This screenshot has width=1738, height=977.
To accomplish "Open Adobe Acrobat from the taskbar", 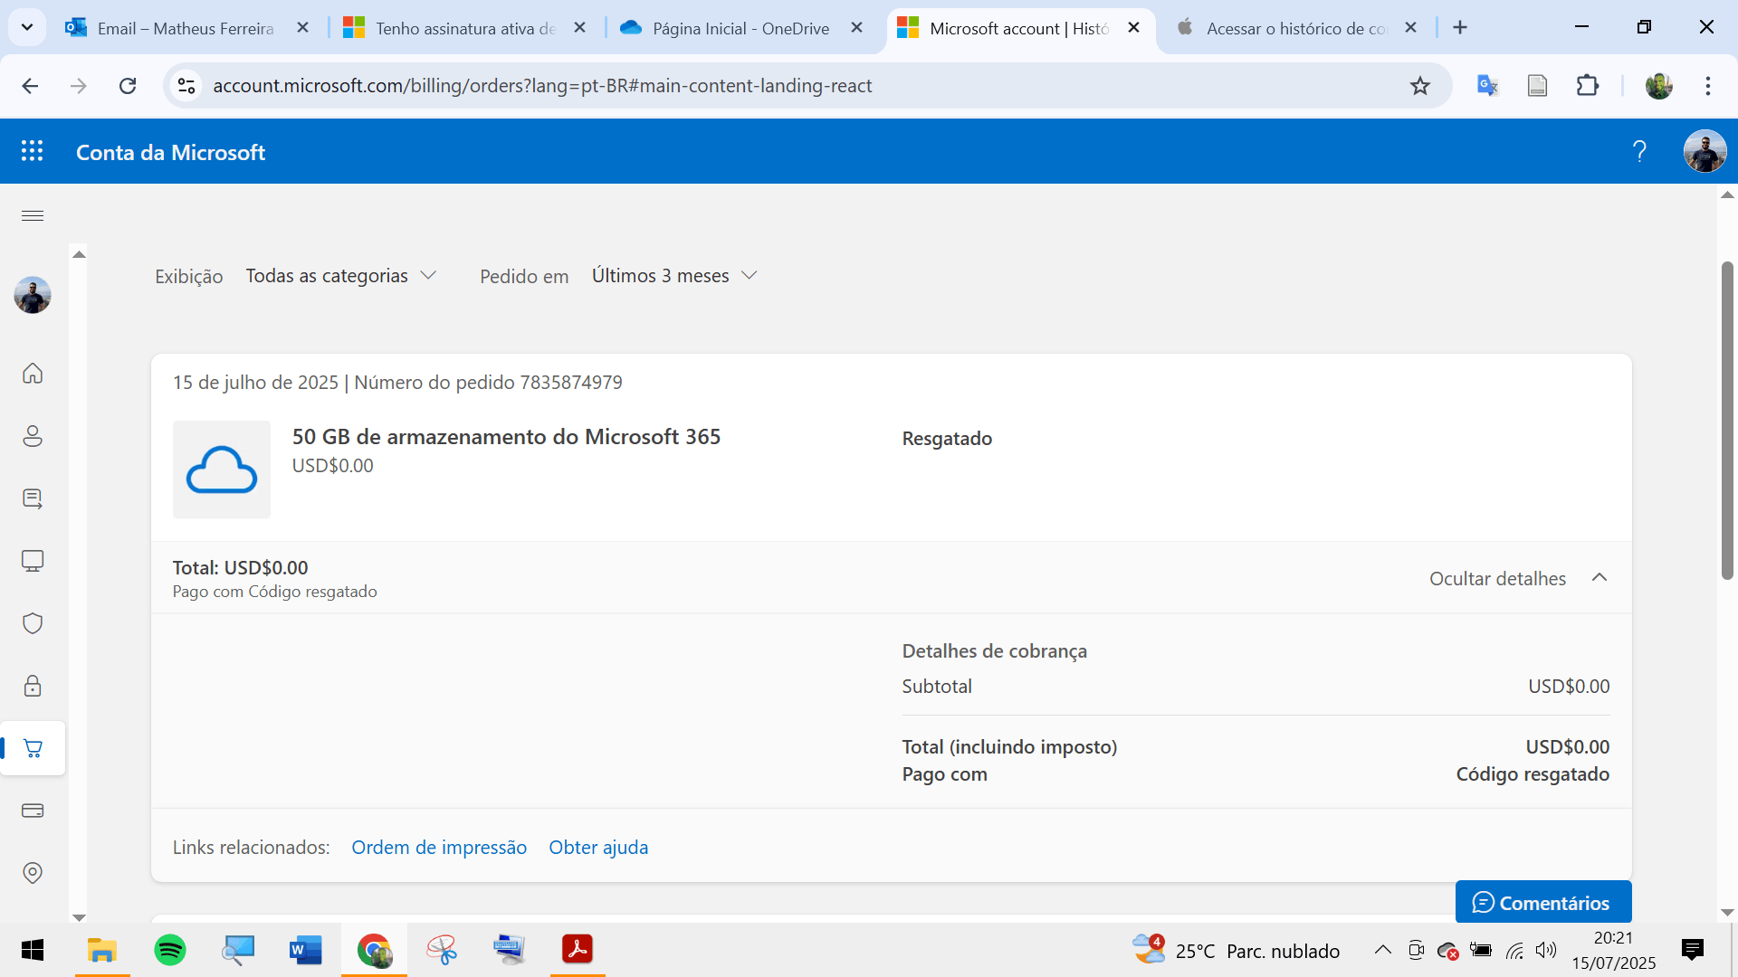I will 578,950.
